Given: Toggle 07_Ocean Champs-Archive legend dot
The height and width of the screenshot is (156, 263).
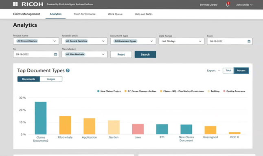Looking at the screenshot, I should [x=125, y=91].
